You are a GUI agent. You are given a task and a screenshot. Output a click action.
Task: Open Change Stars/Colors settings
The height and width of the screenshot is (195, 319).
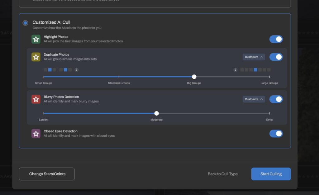pos(46,174)
